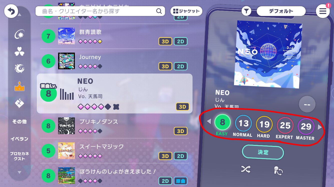Click the right arrow beside MASTER difficulty
This screenshot has height=187, width=334.
pos(319,127)
